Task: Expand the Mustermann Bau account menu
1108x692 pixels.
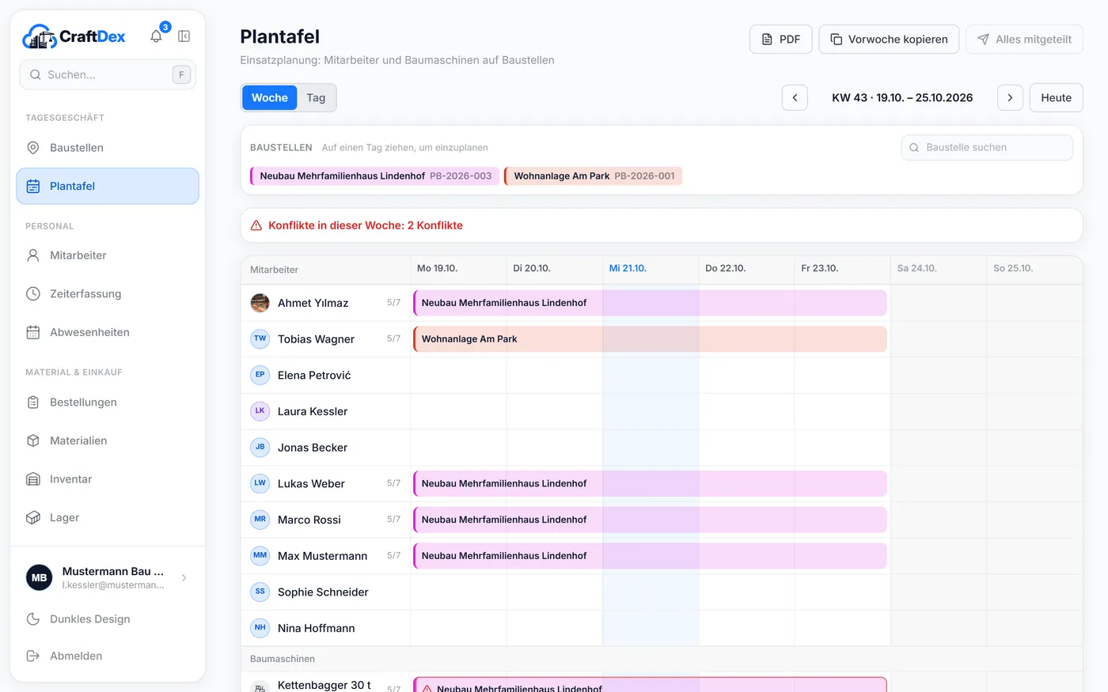Action: [x=108, y=578]
